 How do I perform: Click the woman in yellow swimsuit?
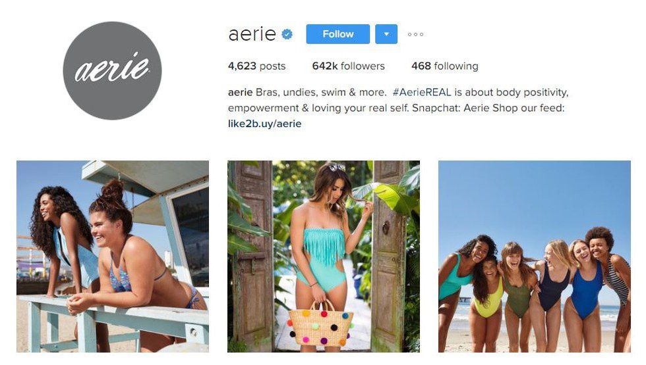tap(488, 293)
